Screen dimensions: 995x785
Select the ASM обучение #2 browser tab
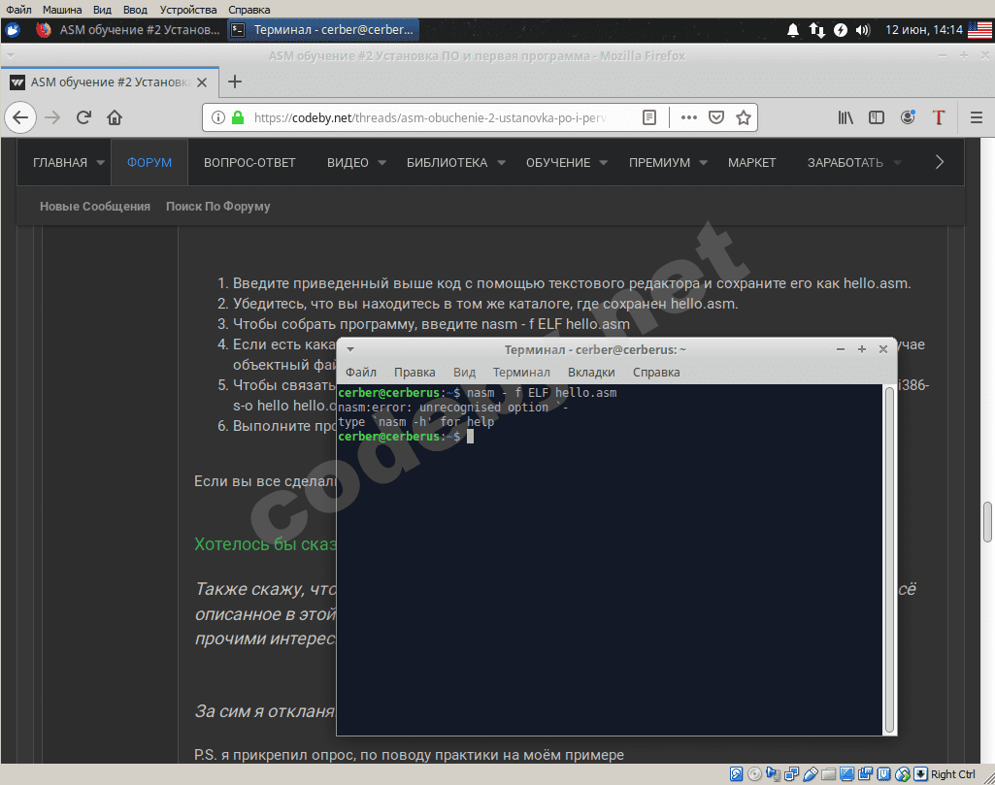(x=110, y=82)
